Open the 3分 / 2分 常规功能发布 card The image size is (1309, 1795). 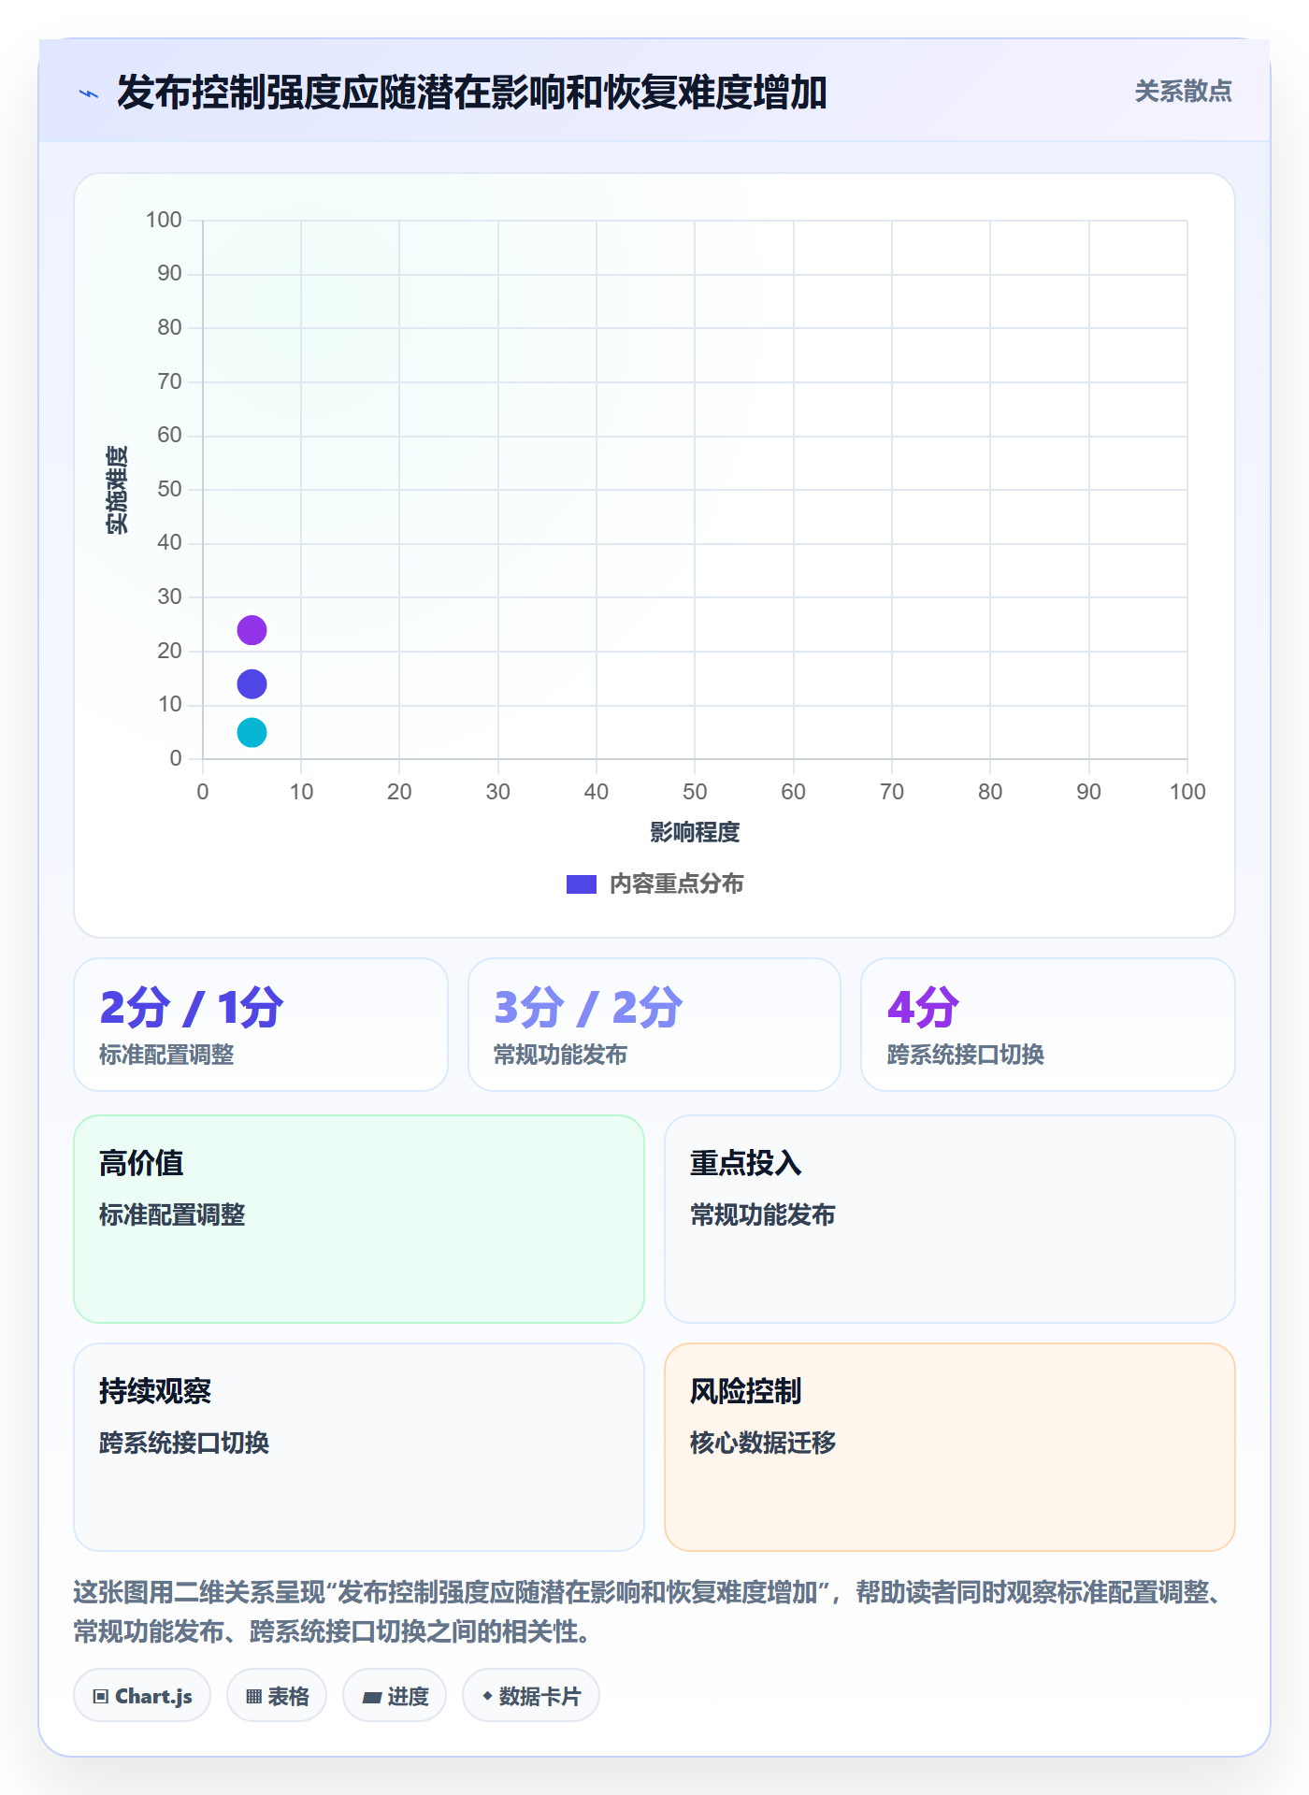point(654,1025)
